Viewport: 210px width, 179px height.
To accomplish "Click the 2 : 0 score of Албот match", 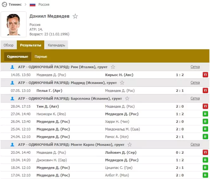I will (180, 175).
